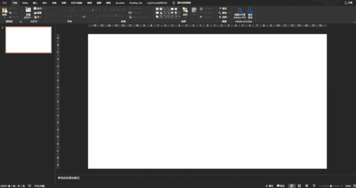
Task: Switch to the LvyhTools(200523) tab
Action: [157, 3]
